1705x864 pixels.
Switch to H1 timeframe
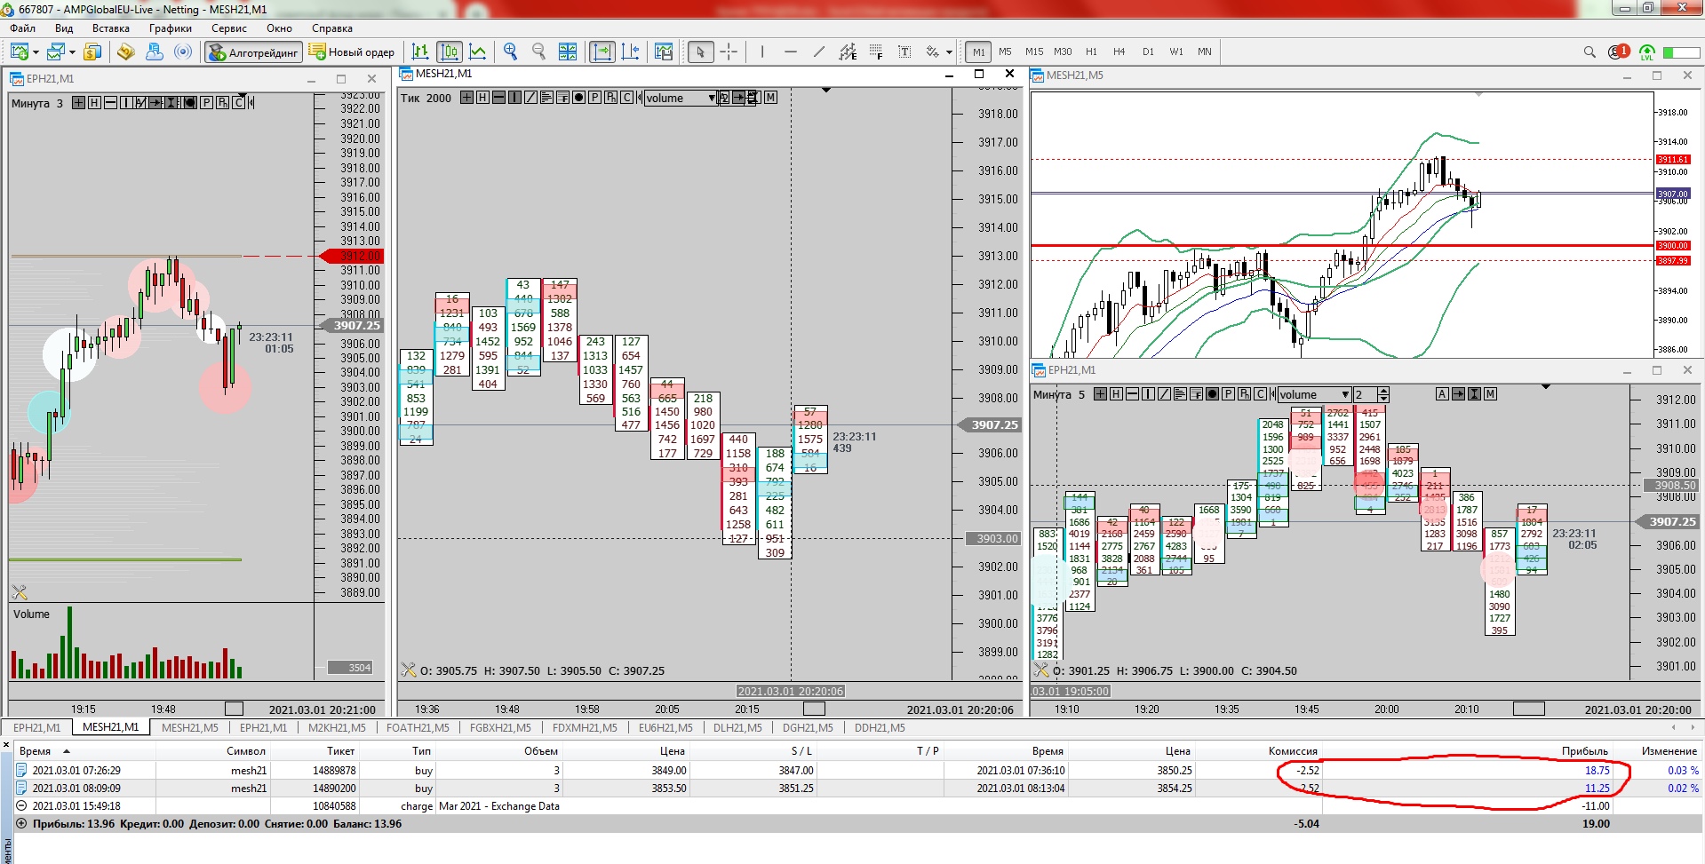coord(1091,52)
